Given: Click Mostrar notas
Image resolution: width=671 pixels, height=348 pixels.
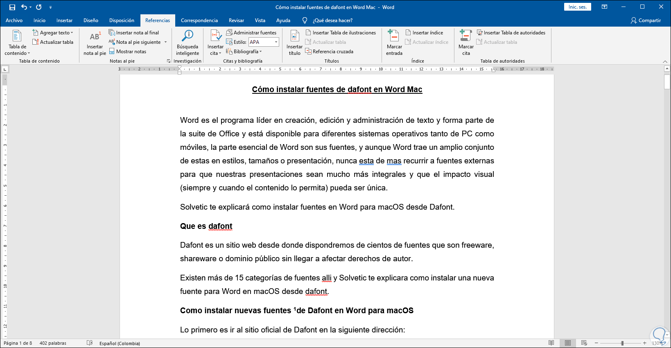Looking at the screenshot, I should [128, 52].
